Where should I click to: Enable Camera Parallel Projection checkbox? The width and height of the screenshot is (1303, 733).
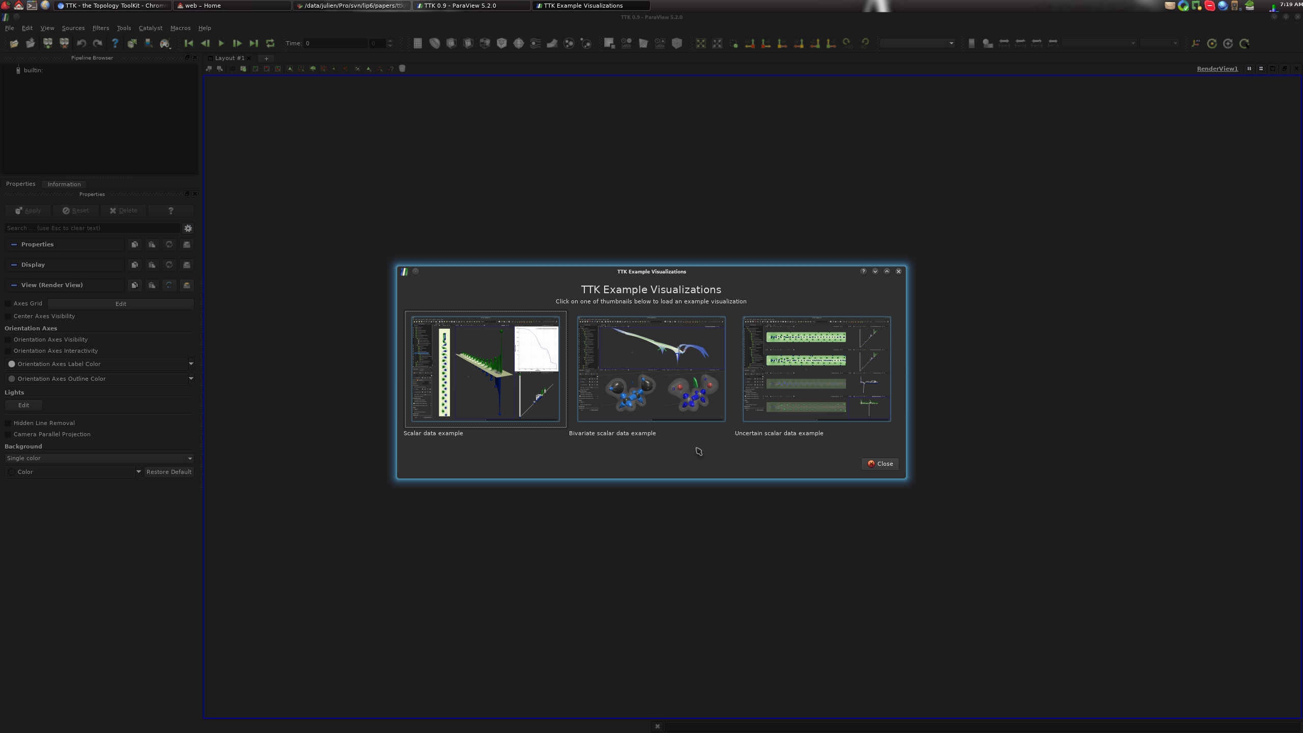[x=8, y=435]
